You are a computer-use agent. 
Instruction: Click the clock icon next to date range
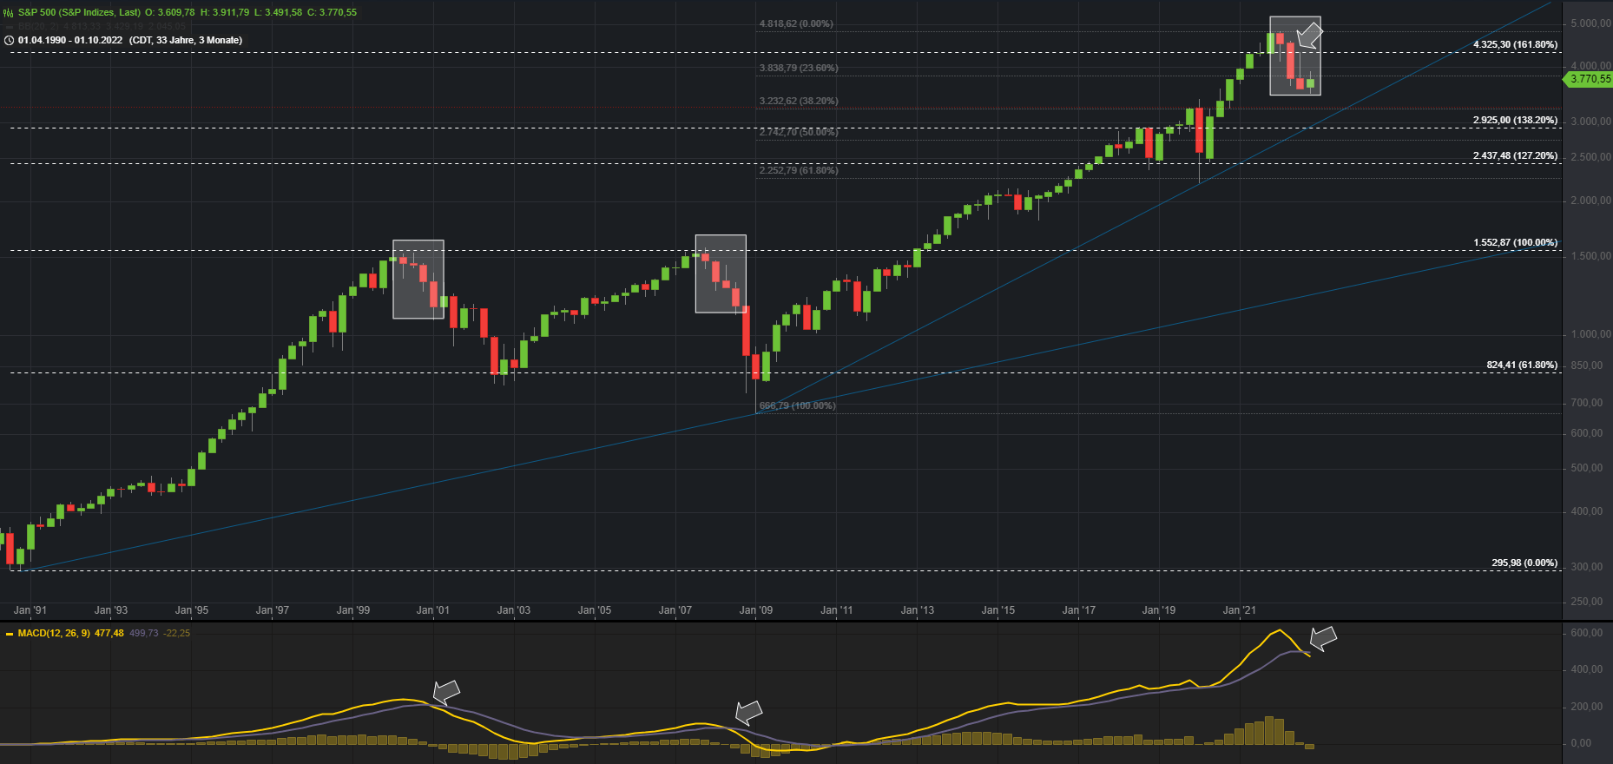(9, 41)
